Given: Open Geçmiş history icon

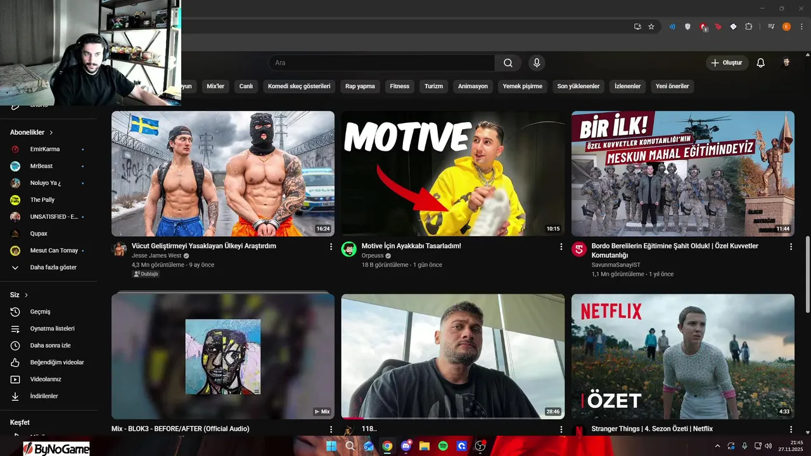Looking at the screenshot, I should (15, 312).
